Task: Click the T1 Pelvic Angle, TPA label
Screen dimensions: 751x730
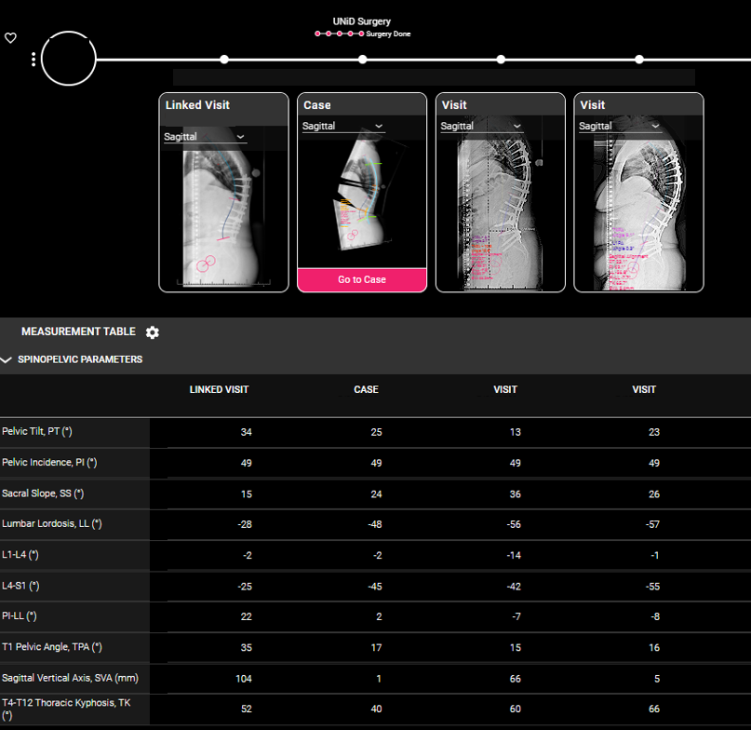Action: tap(52, 647)
